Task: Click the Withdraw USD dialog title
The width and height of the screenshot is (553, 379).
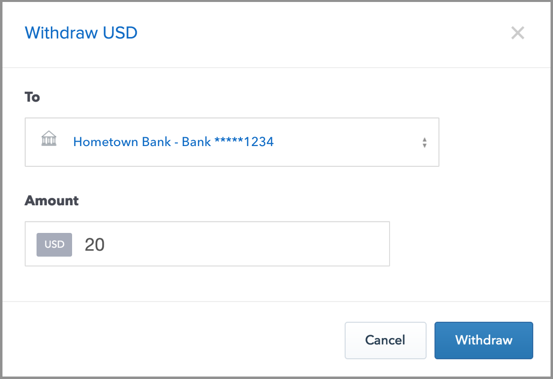Action: click(81, 33)
